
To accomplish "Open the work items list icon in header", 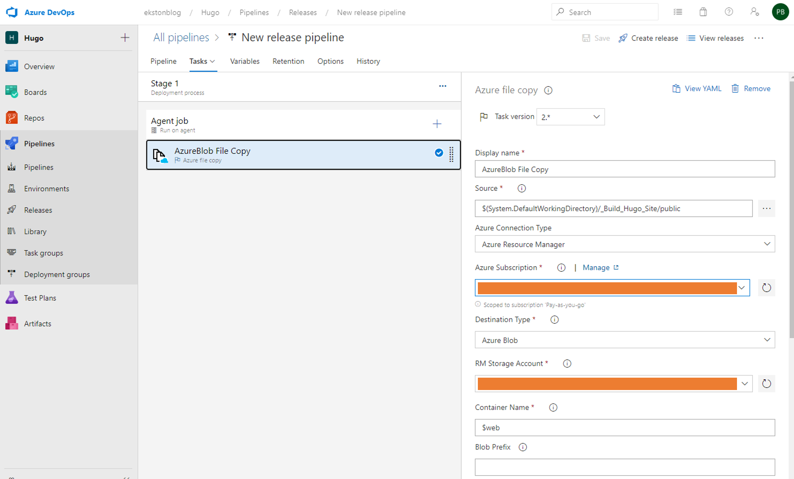I will [678, 12].
